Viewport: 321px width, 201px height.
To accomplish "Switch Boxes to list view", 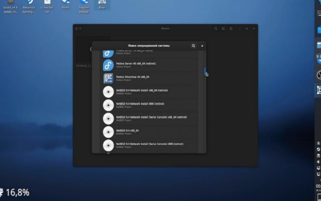I will point(223,29).
